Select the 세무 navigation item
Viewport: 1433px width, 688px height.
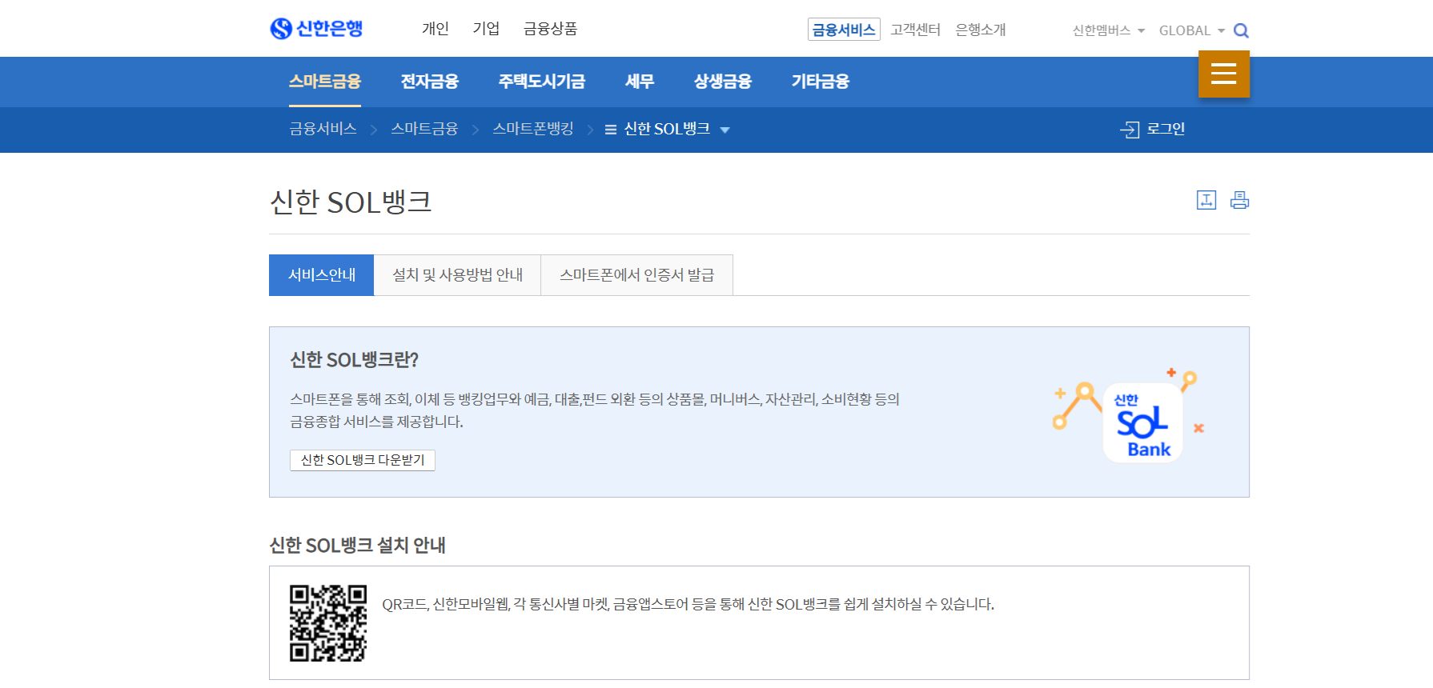(640, 82)
